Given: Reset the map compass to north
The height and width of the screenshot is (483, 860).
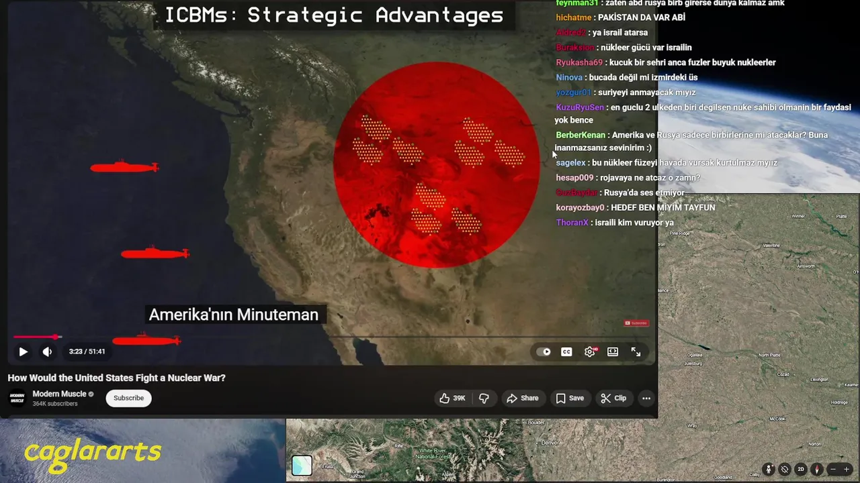Looking at the screenshot, I should point(817,470).
